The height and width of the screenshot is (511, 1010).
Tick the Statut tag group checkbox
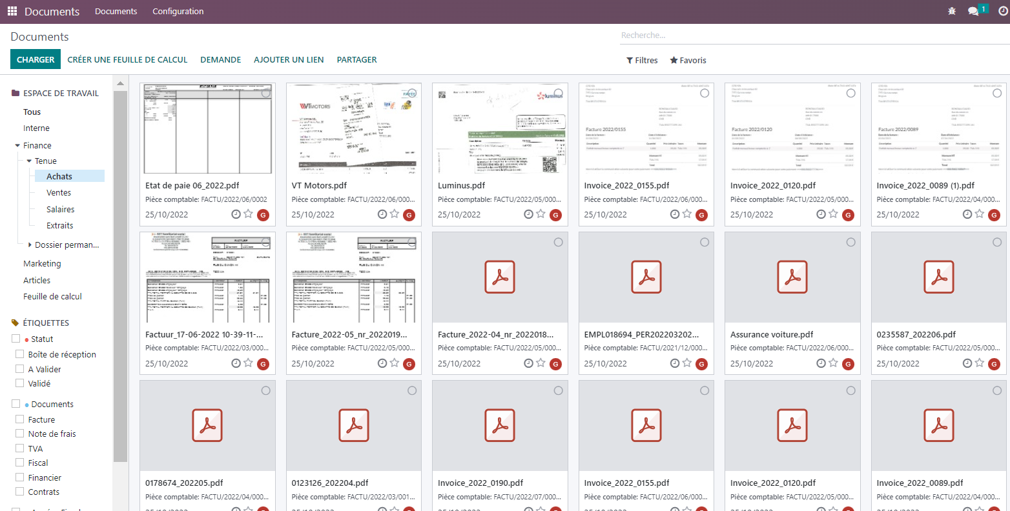click(16, 339)
